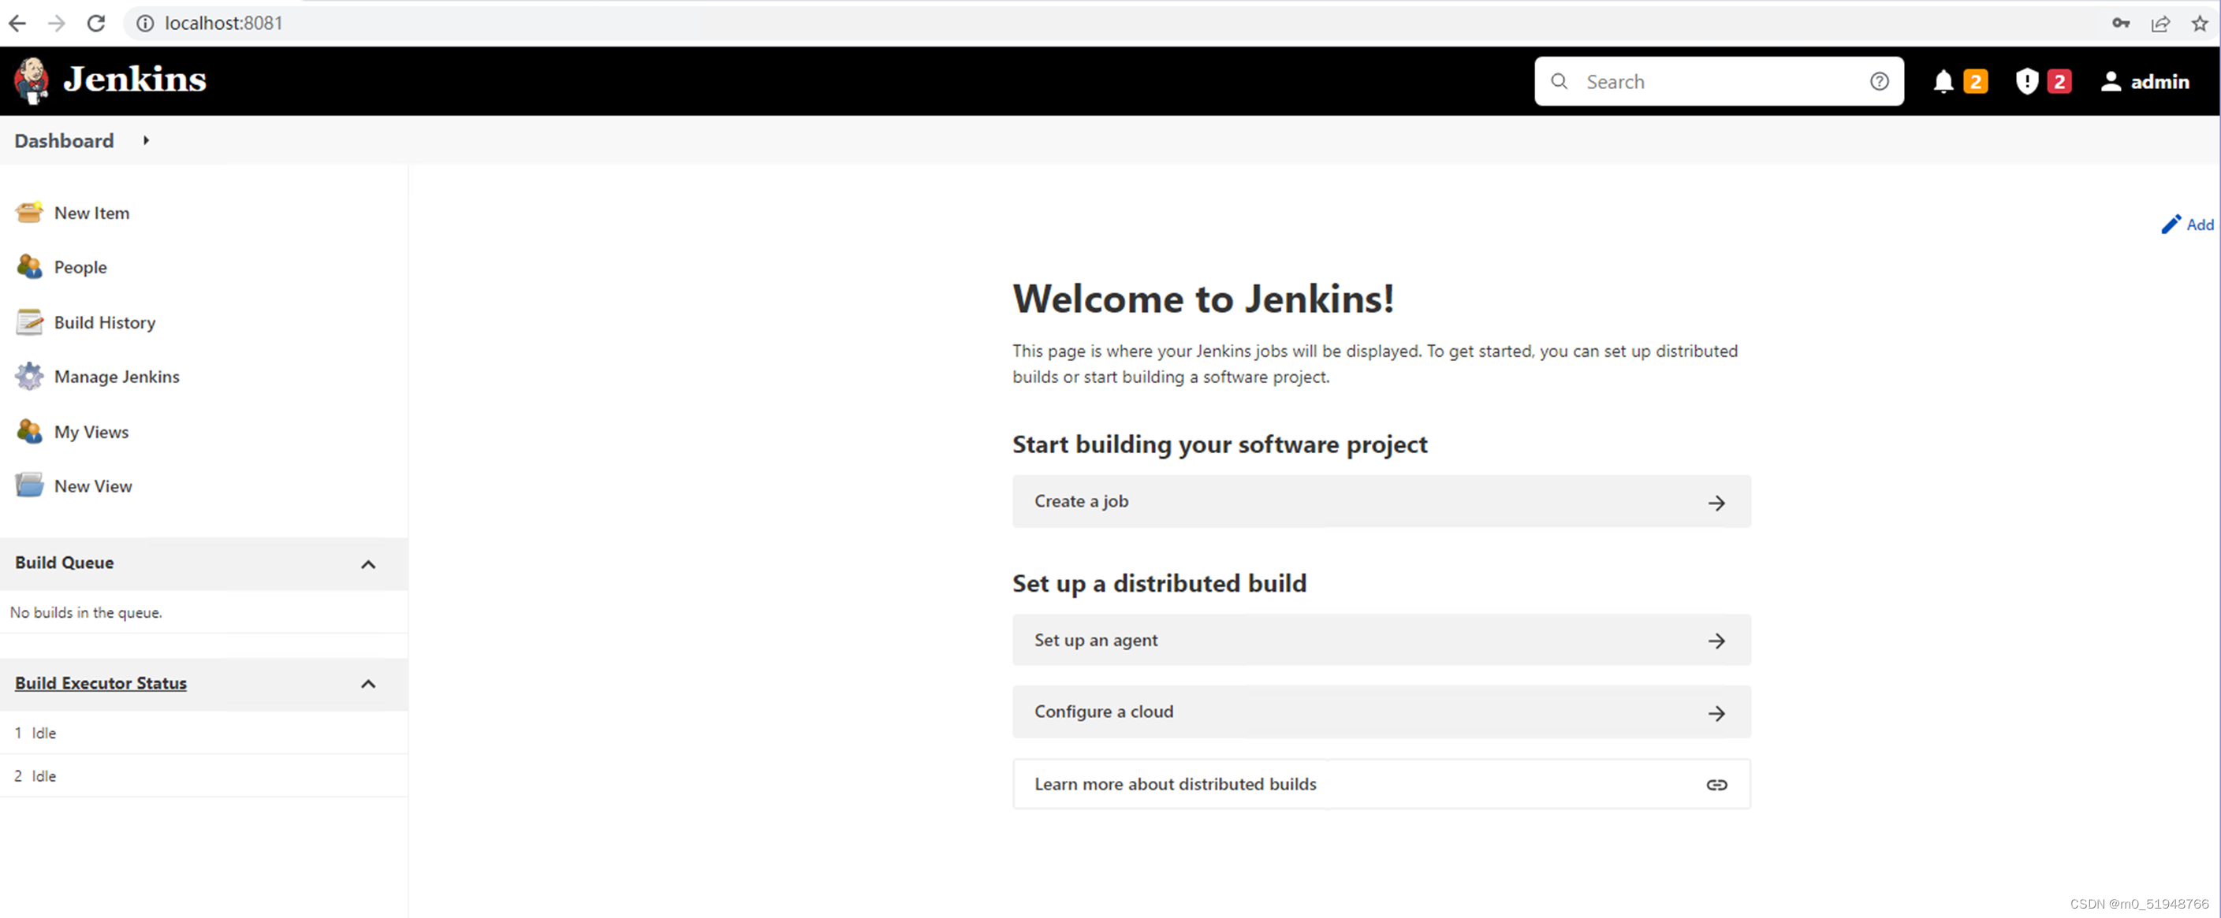Click the People sidebar icon
The width and height of the screenshot is (2221, 918).
[x=29, y=267]
